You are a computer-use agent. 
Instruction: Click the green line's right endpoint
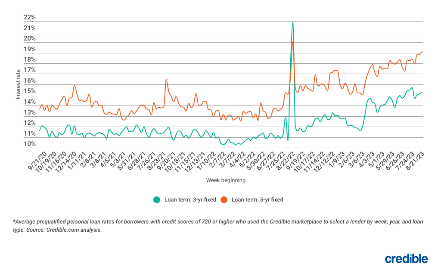tap(422, 92)
